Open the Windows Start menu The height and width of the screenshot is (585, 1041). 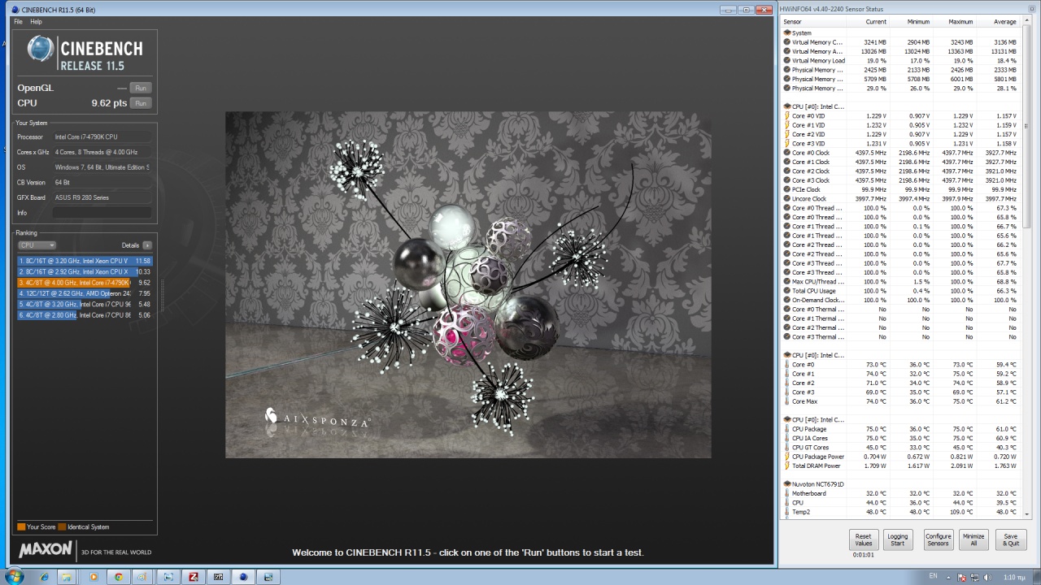tap(15, 577)
